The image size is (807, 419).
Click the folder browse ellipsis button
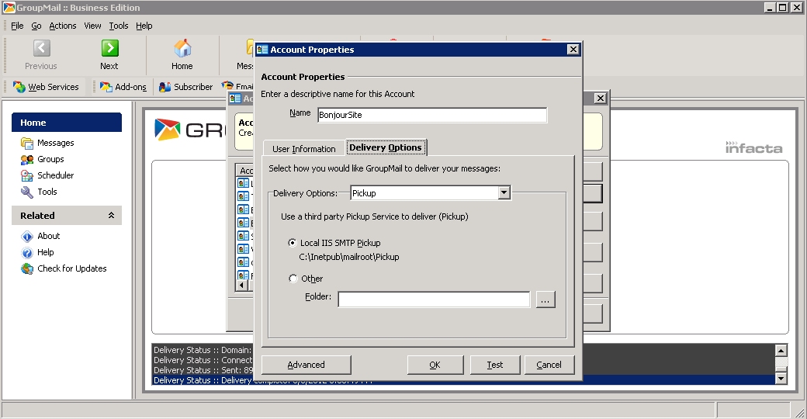click(546, 300)
